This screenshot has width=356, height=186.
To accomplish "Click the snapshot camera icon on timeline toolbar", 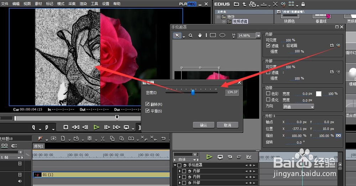I will point(53,138).
